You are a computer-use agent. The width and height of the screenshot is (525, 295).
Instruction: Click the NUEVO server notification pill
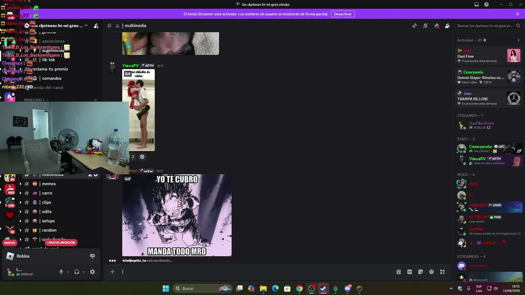click(10, 243)
